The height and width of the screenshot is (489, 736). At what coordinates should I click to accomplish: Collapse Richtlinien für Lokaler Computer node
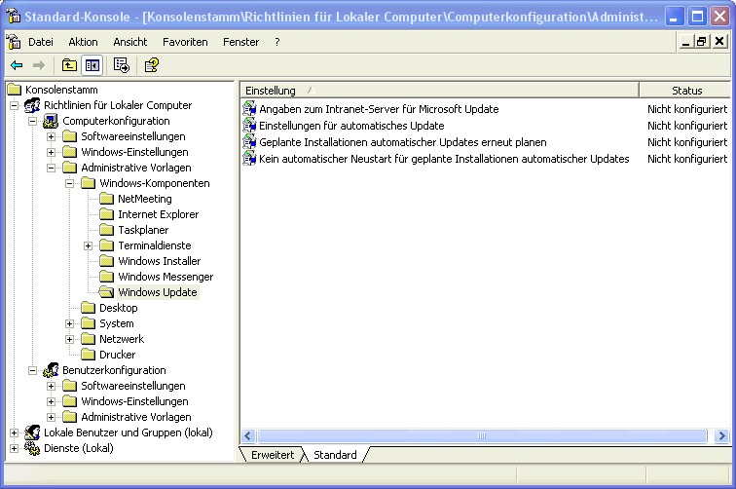pyautogui.click(x=14, y=105)
